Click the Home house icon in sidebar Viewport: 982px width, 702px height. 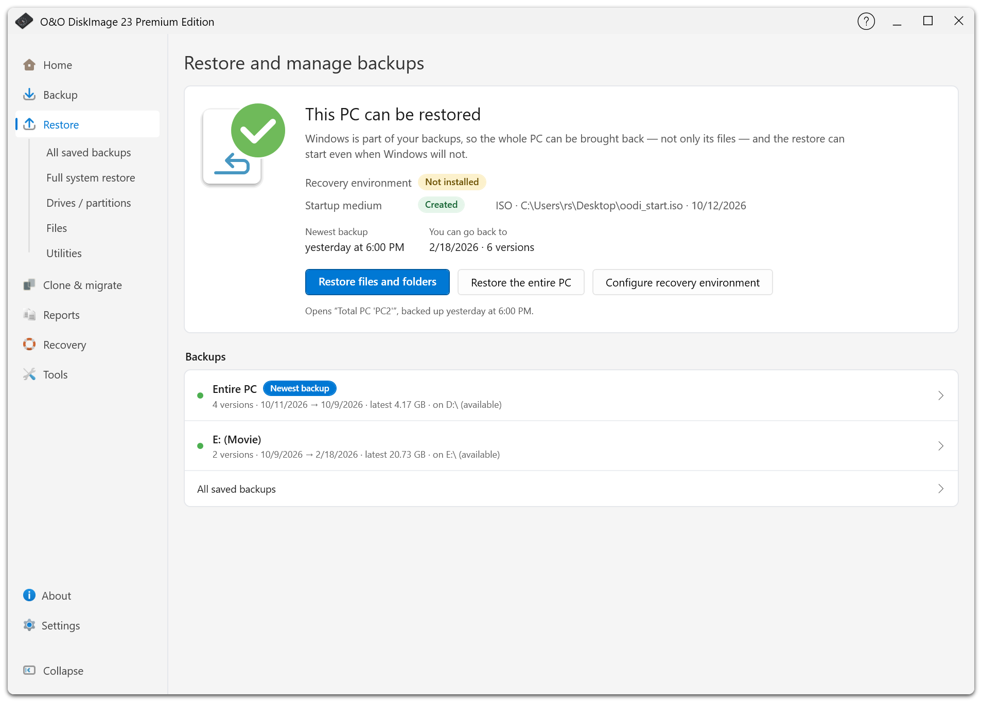pyautogui.click(x=29, y=65)
